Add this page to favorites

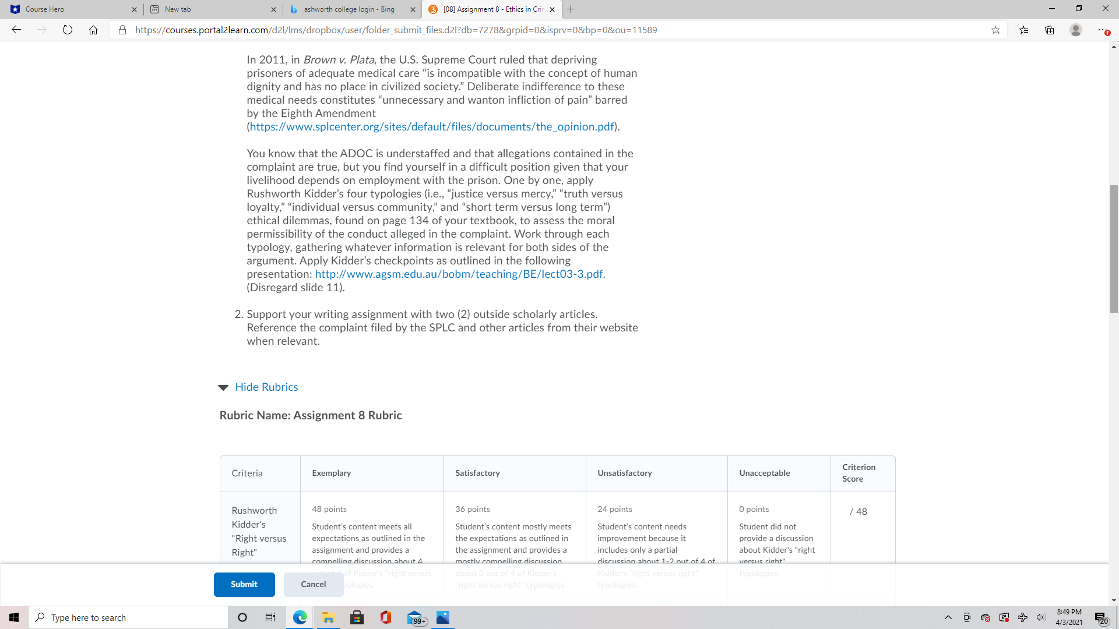[995, 30]
